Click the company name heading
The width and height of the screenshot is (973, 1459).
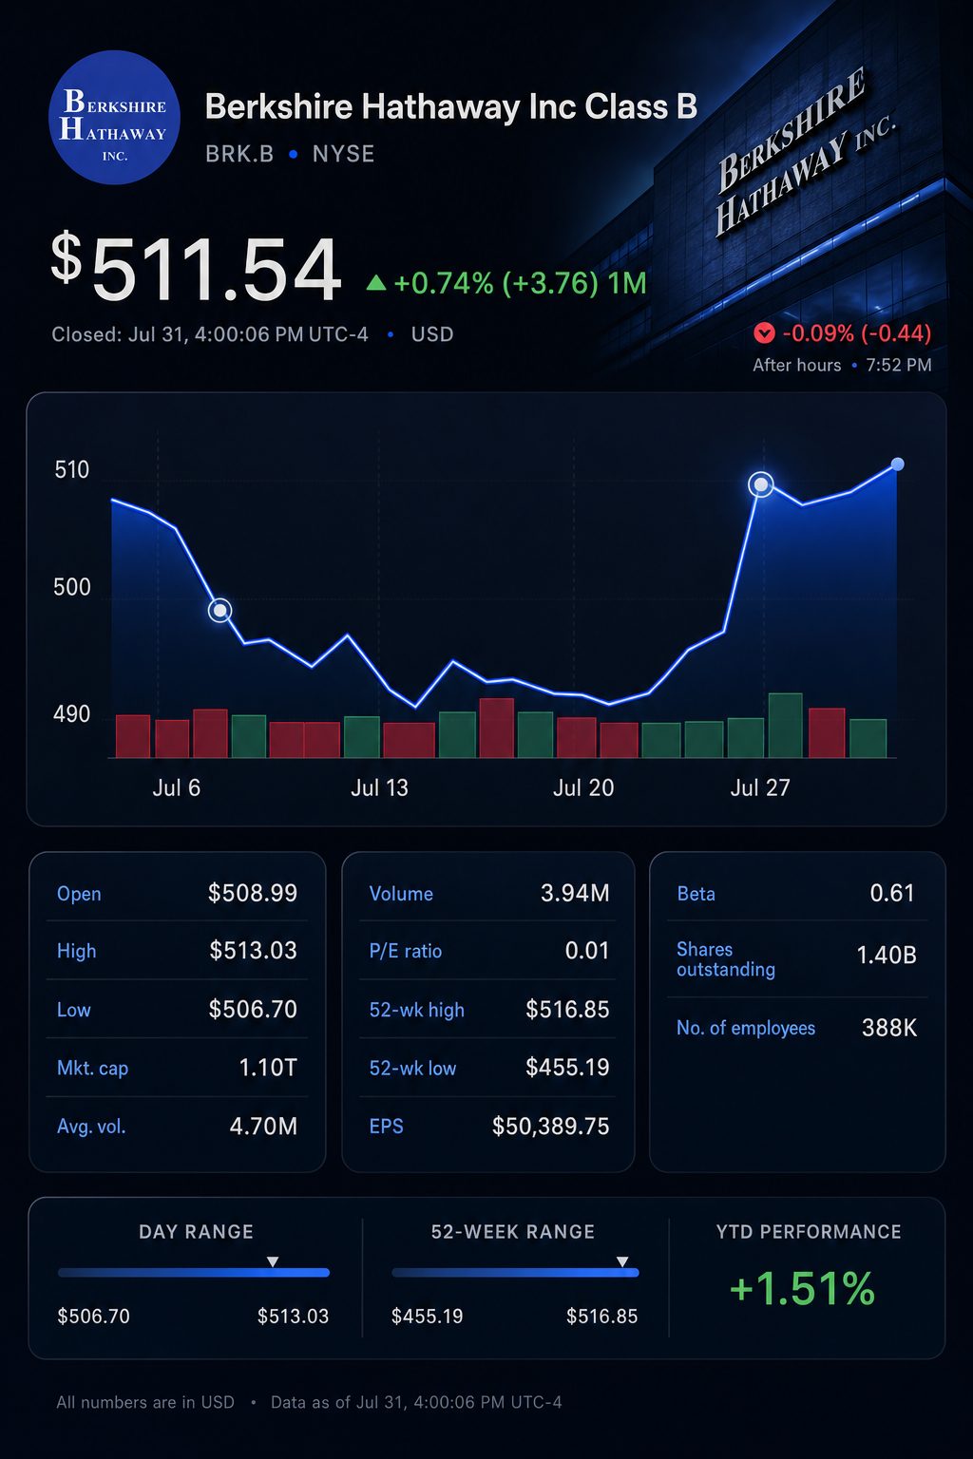pos(451,107)
